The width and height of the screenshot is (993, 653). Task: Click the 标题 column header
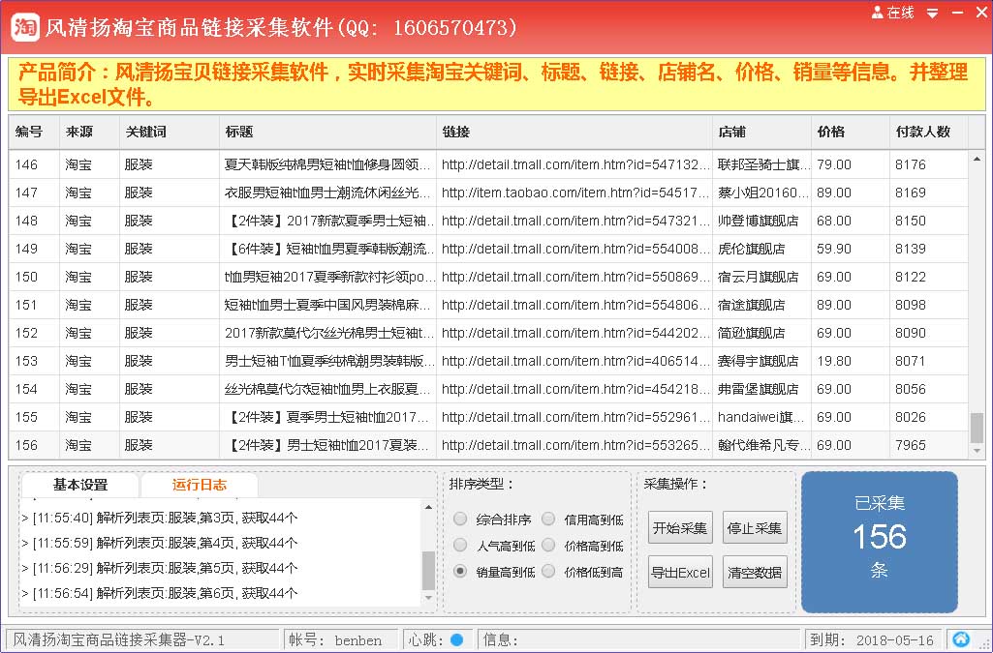(x=327, y=132)
